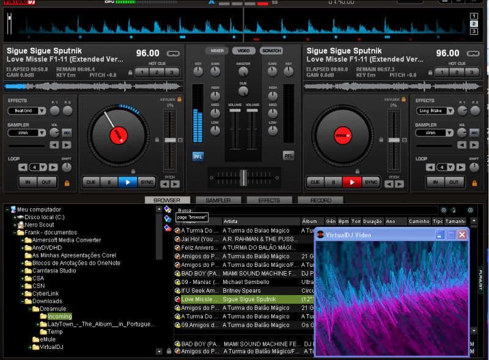
Task: Play previous sample in right deck sampler
Action: 462,145
